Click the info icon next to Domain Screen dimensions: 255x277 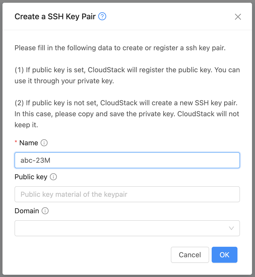[45, 211]
